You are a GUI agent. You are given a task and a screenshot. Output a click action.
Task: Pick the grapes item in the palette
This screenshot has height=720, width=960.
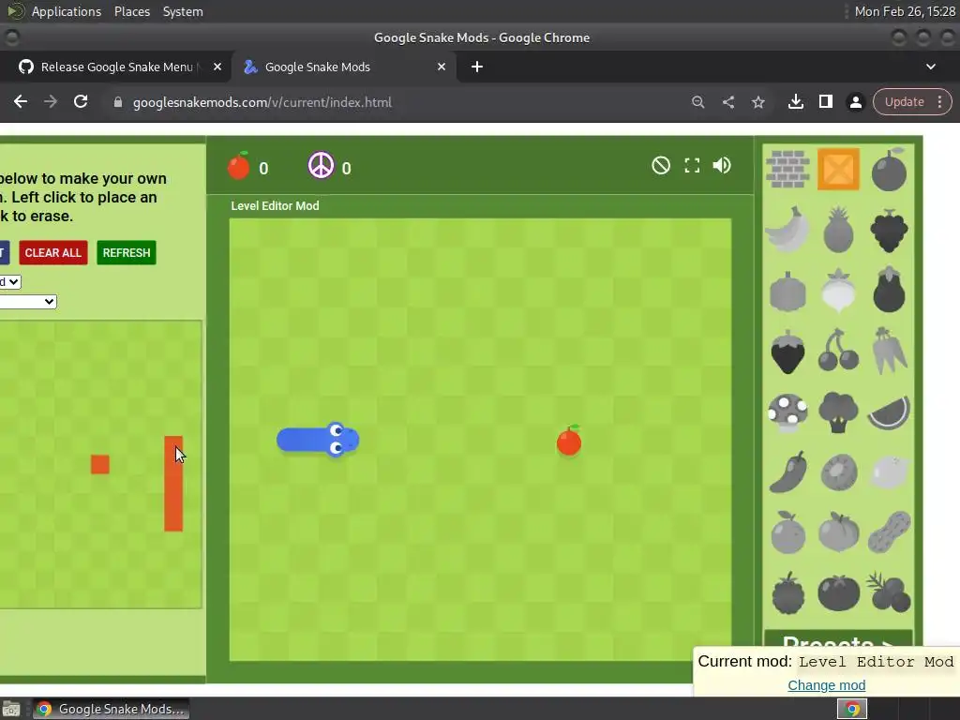point(889,231)
